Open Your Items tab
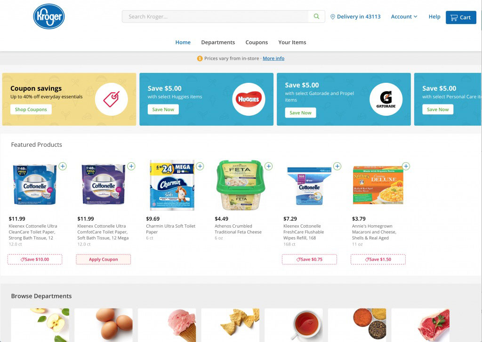482x342 pixels. (x=292, y=42)
